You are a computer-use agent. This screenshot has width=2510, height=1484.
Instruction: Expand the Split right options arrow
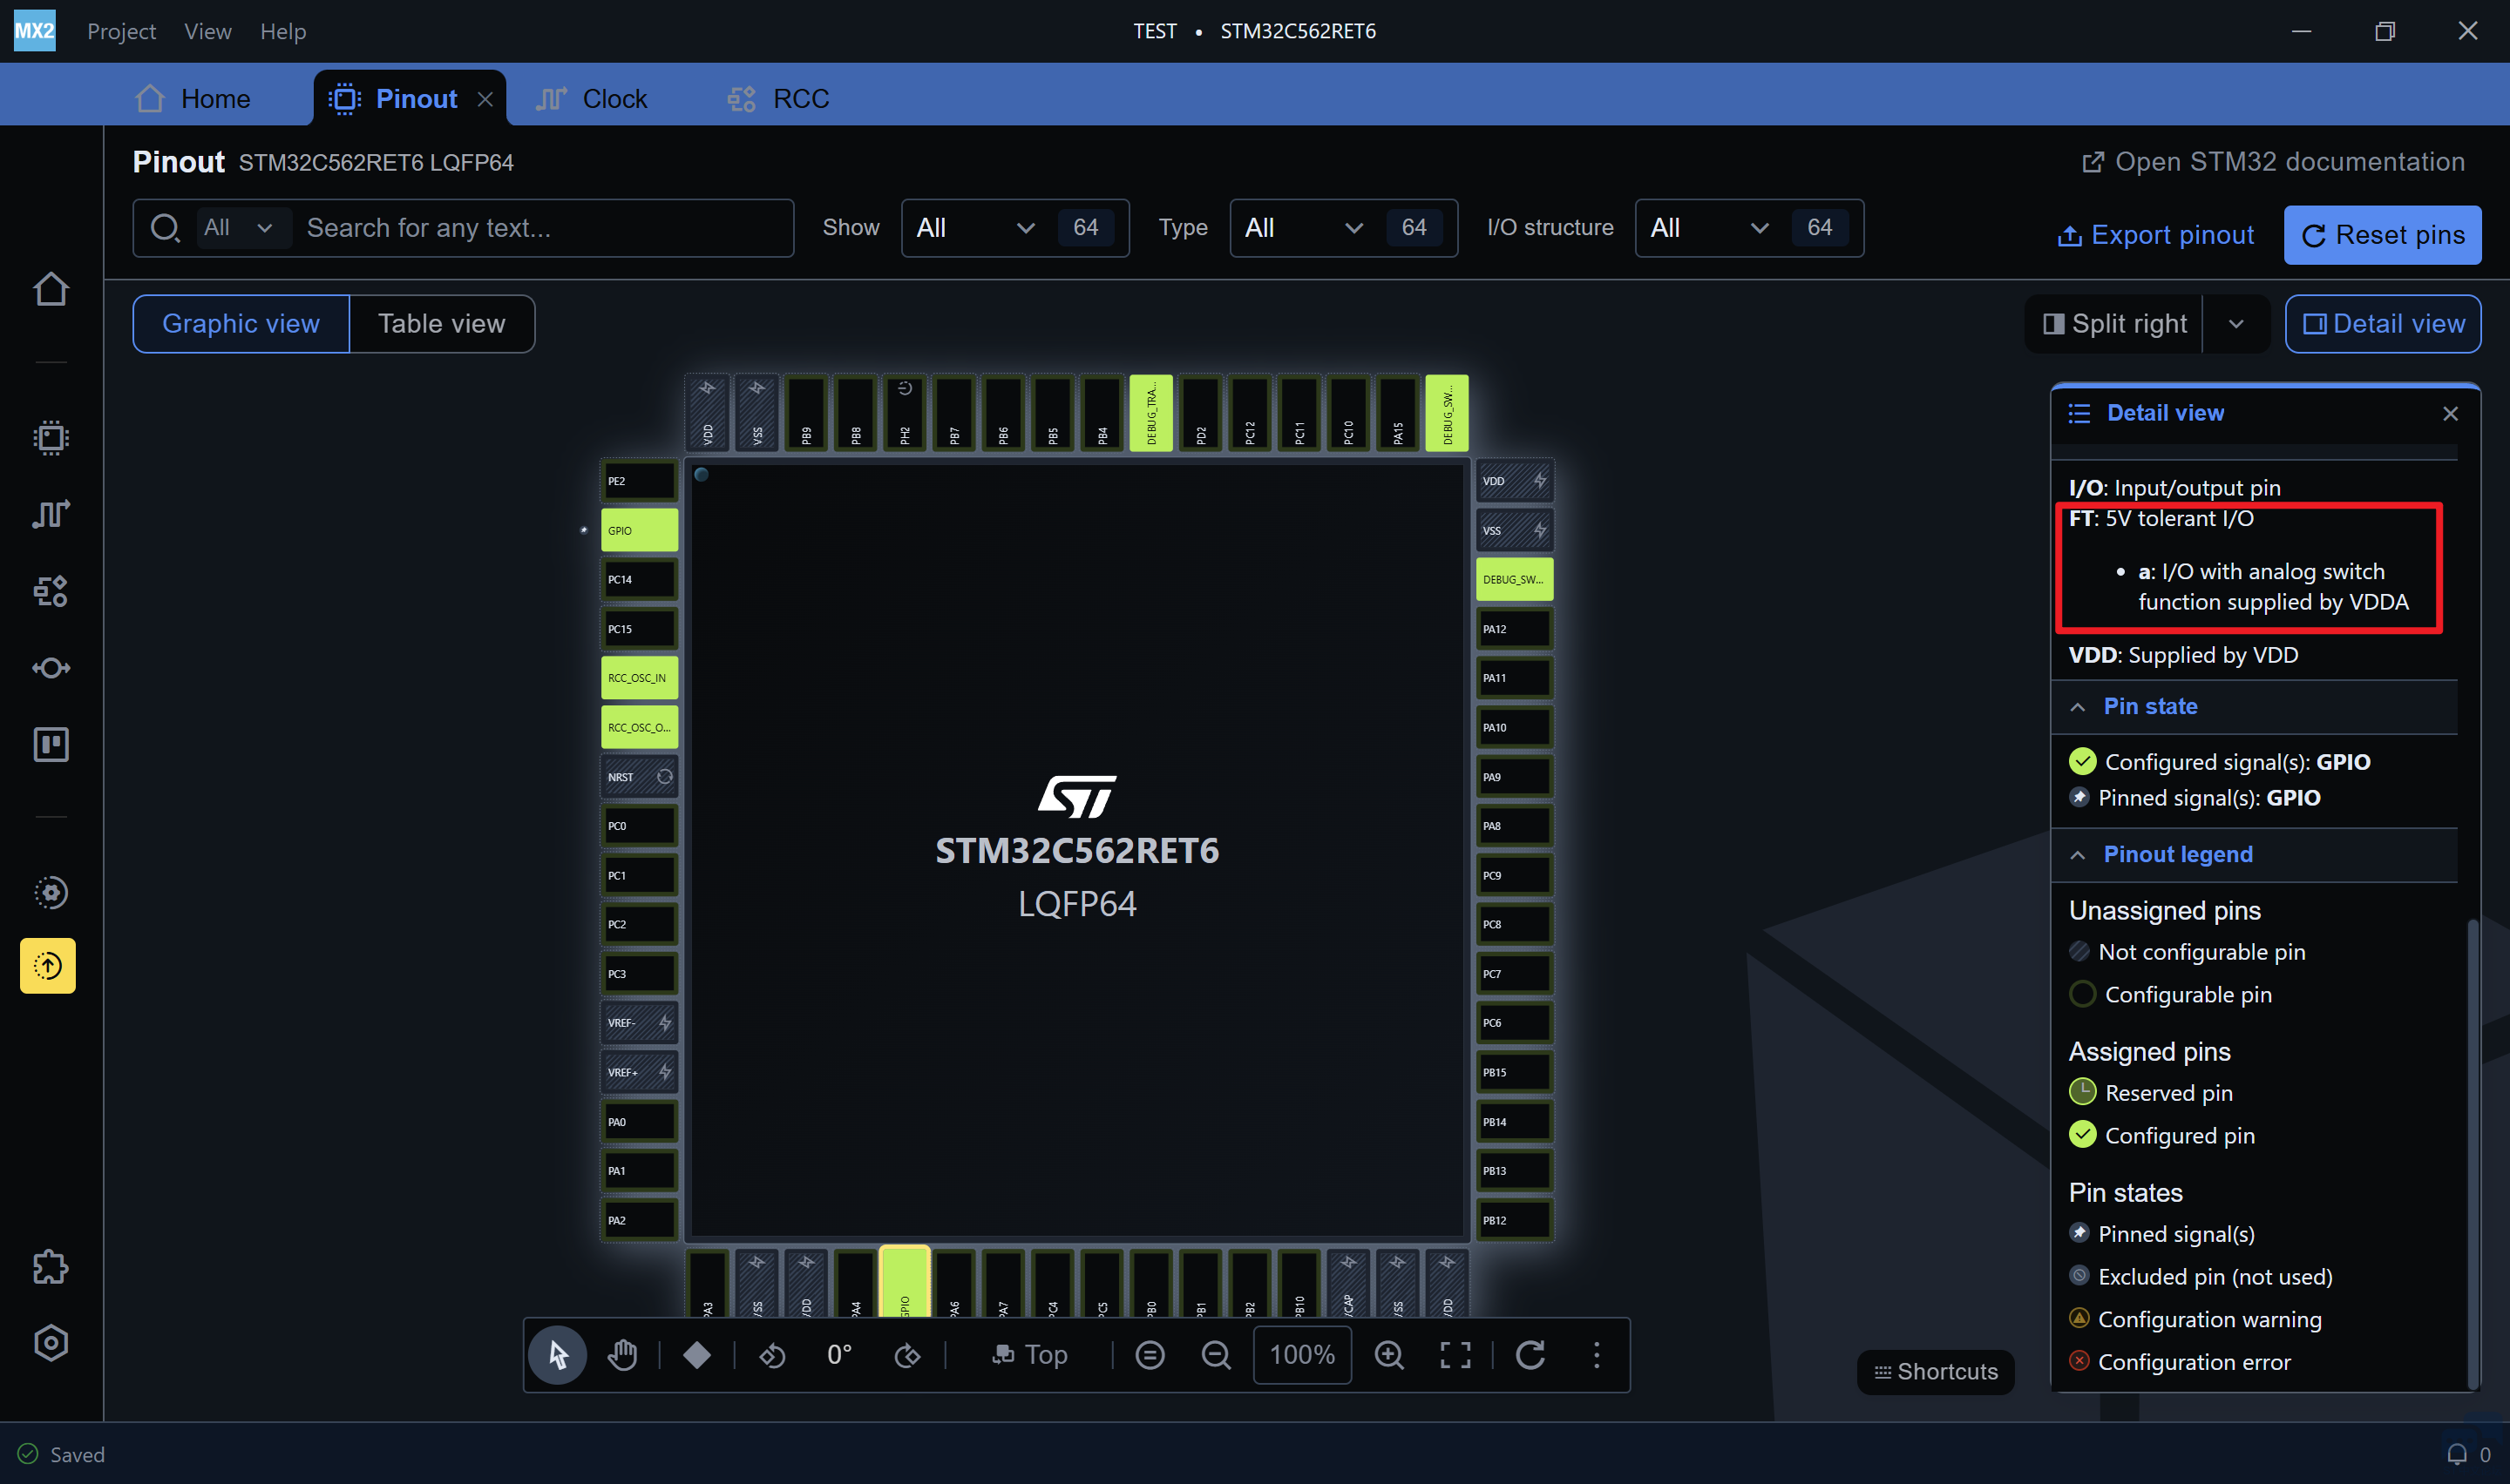pos(2237,324)
